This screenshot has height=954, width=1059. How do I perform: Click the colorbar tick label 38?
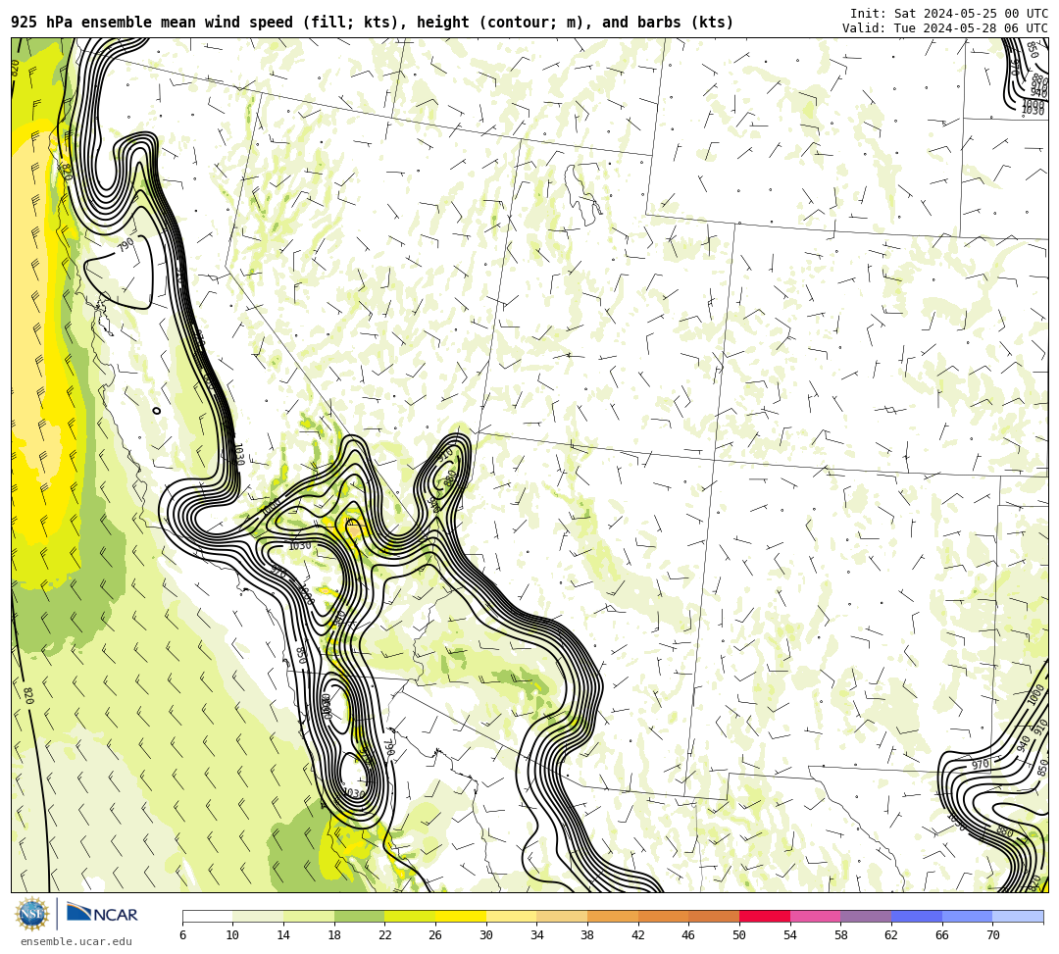[587, 935]
